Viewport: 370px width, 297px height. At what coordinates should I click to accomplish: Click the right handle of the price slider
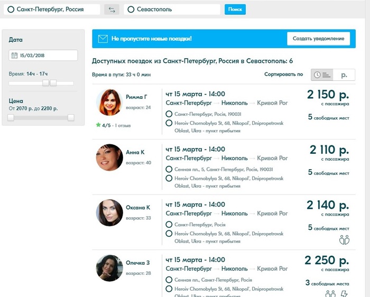point(71,117)
